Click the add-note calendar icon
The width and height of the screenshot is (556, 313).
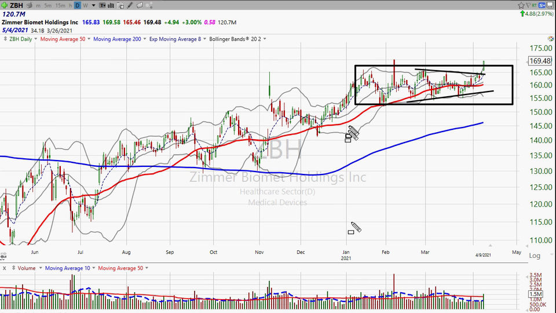[x=120, y=5]
